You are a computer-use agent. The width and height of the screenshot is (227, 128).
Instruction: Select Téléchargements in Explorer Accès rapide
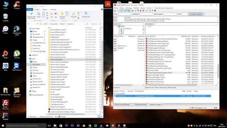tap(38, 37)
